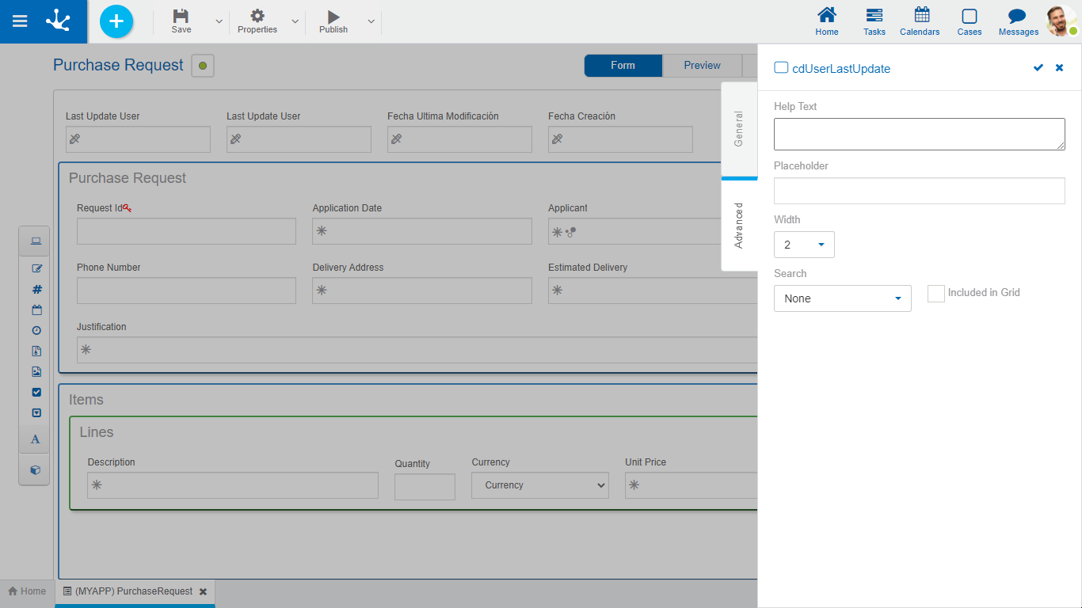The width and height of the screenshot is (1082, 608).
Task: Toggle the green status indicator beside title
Action: [203, 66]
